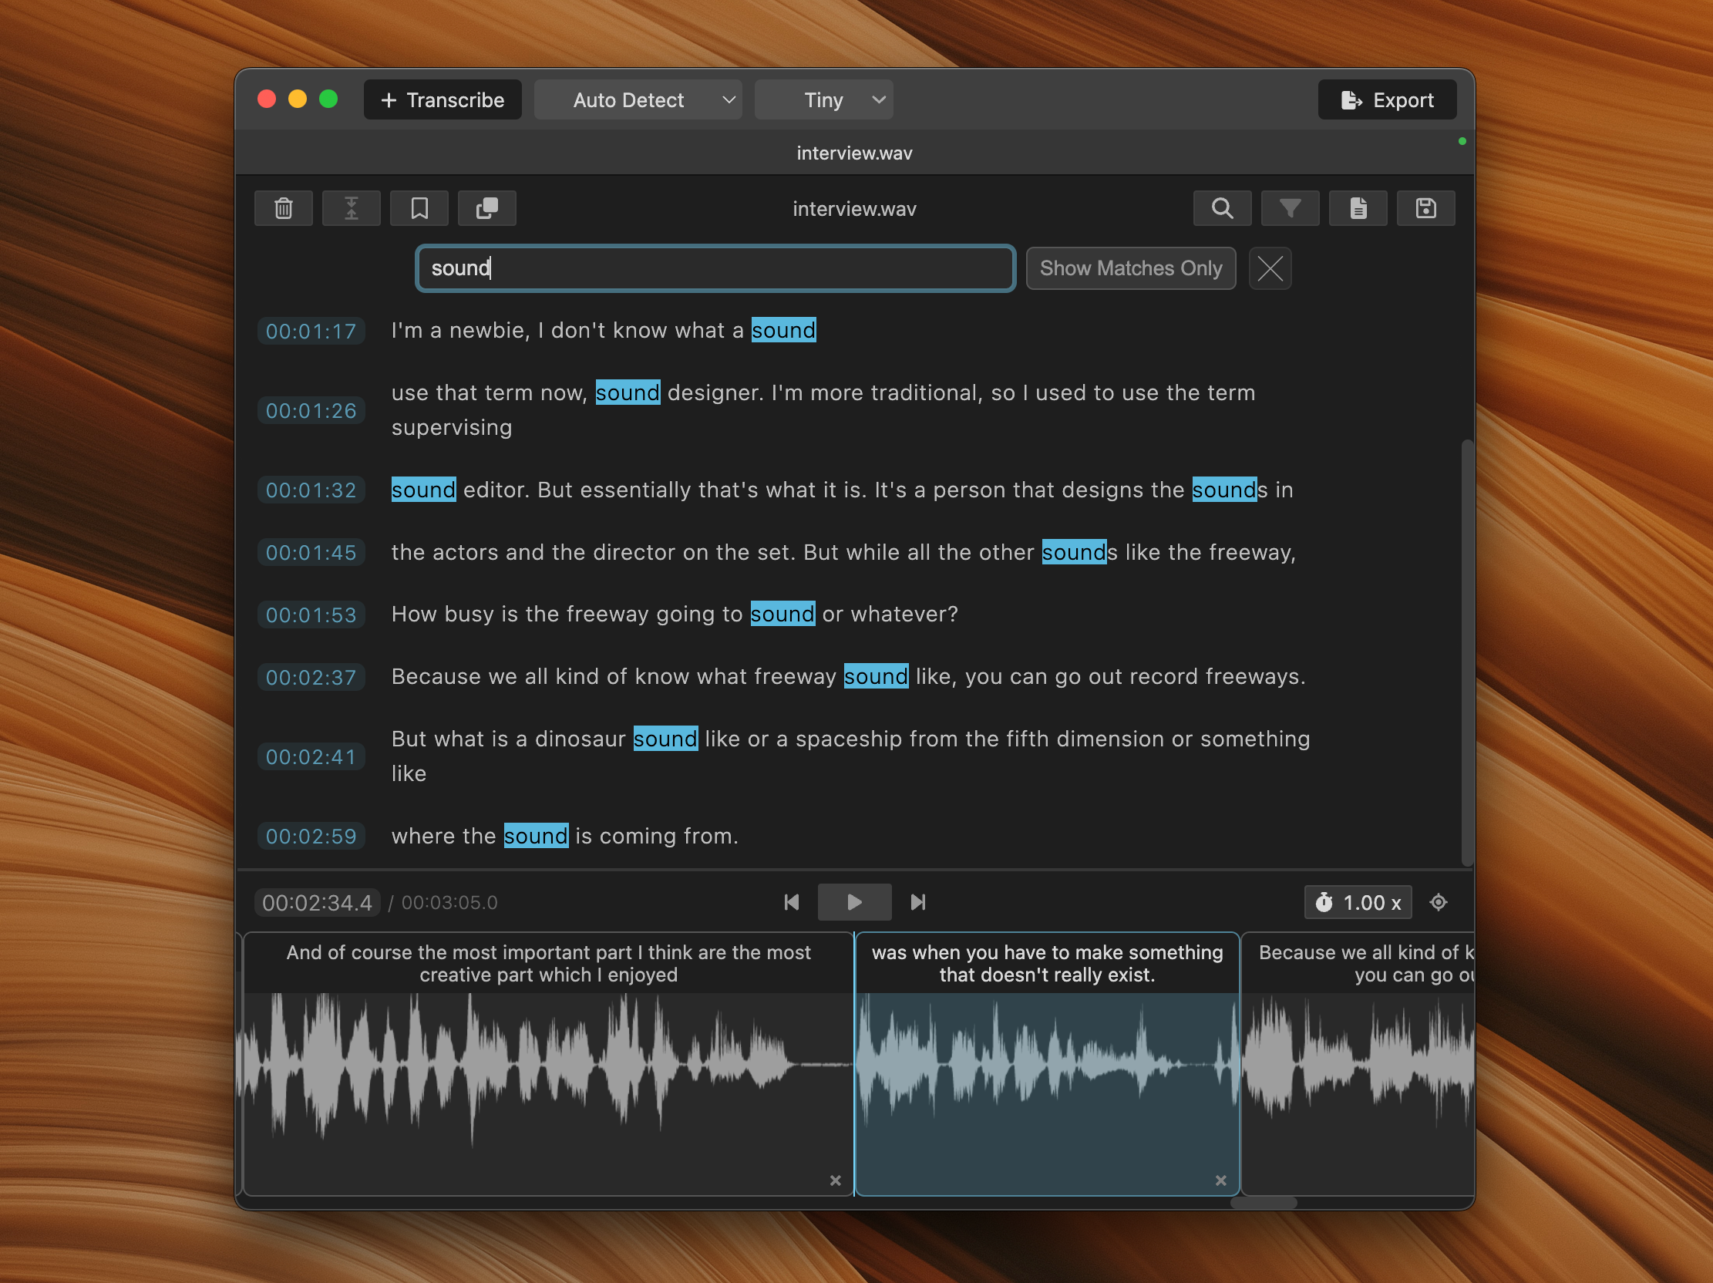Click the target follow-playhead icon
This screenshot has height=1283, width=1713.
(1438, 902)
